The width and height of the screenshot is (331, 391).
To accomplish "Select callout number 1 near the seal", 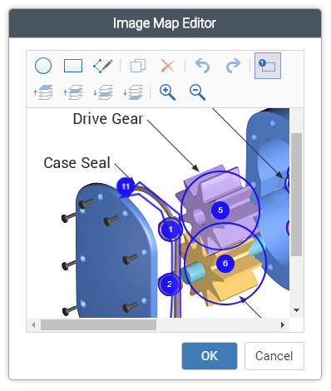I will (170, 230).
